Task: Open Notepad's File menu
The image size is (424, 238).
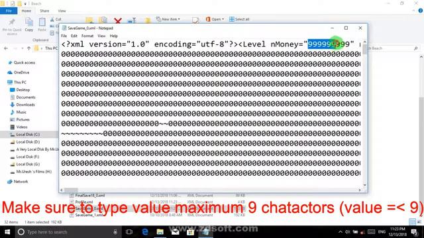Action: [64, 36]
